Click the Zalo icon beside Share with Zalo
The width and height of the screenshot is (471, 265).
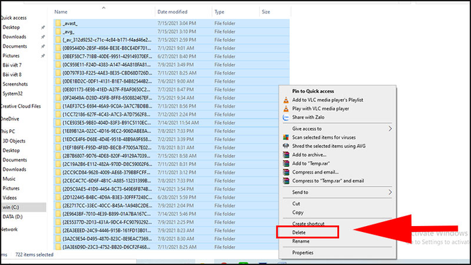click(x=286, y=117)
